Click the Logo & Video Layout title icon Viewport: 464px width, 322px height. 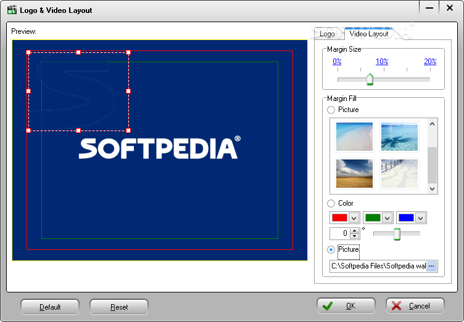pyautogui.click(x=12, y=10)
